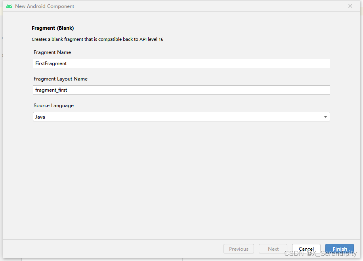Click the Fragment Name label
The height and width of the screenshot is (261, 363).
pyautogui.click(x=52, y=52)
